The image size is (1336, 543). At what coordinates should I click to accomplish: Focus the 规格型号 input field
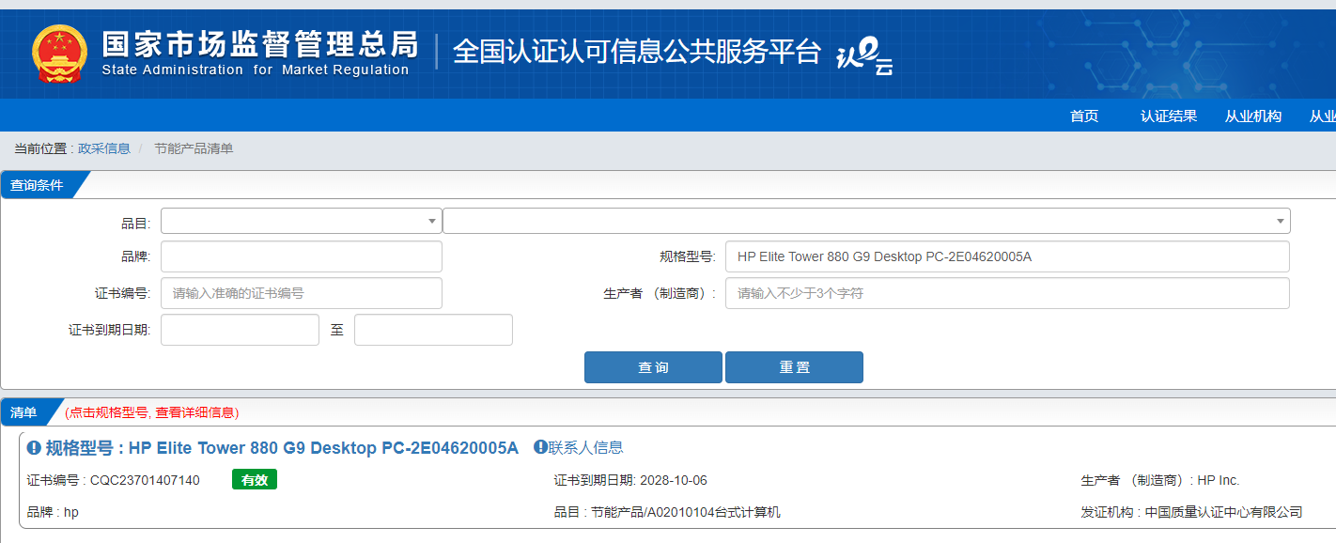click(1007, 256)
